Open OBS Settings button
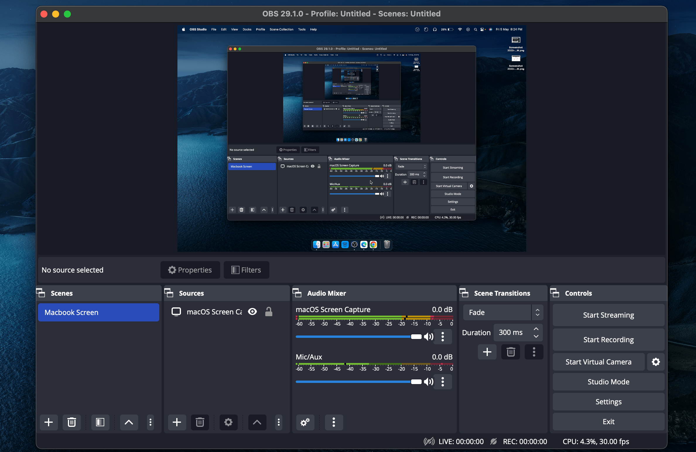The image size is (696, 452). pos(608,402)
